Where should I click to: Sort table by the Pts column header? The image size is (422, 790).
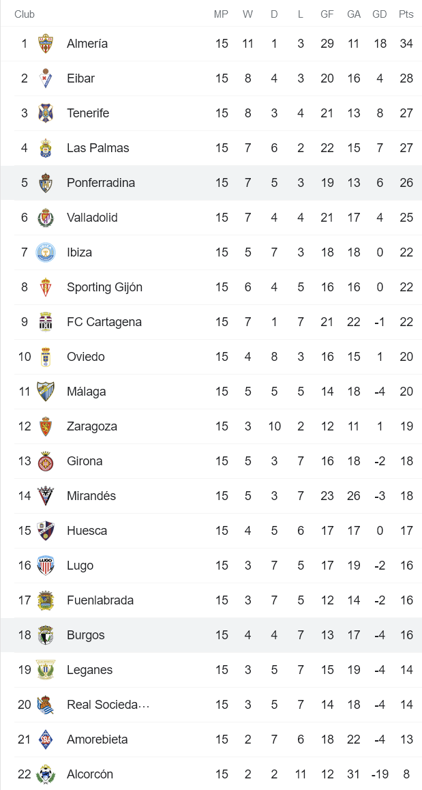[405, 14]
